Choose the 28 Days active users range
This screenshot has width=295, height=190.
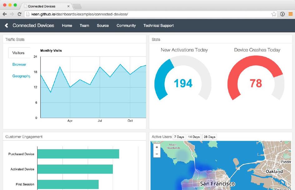209,137
